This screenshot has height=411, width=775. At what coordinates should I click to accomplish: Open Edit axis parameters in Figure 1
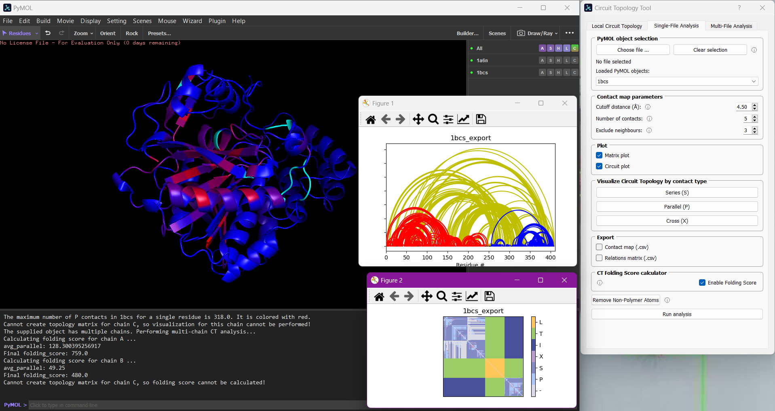[x=463, y=119]
